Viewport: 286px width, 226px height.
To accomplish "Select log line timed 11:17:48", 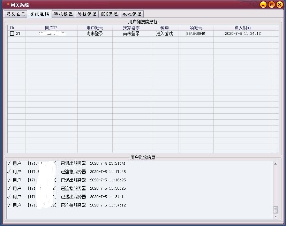I will click(66, 172).
